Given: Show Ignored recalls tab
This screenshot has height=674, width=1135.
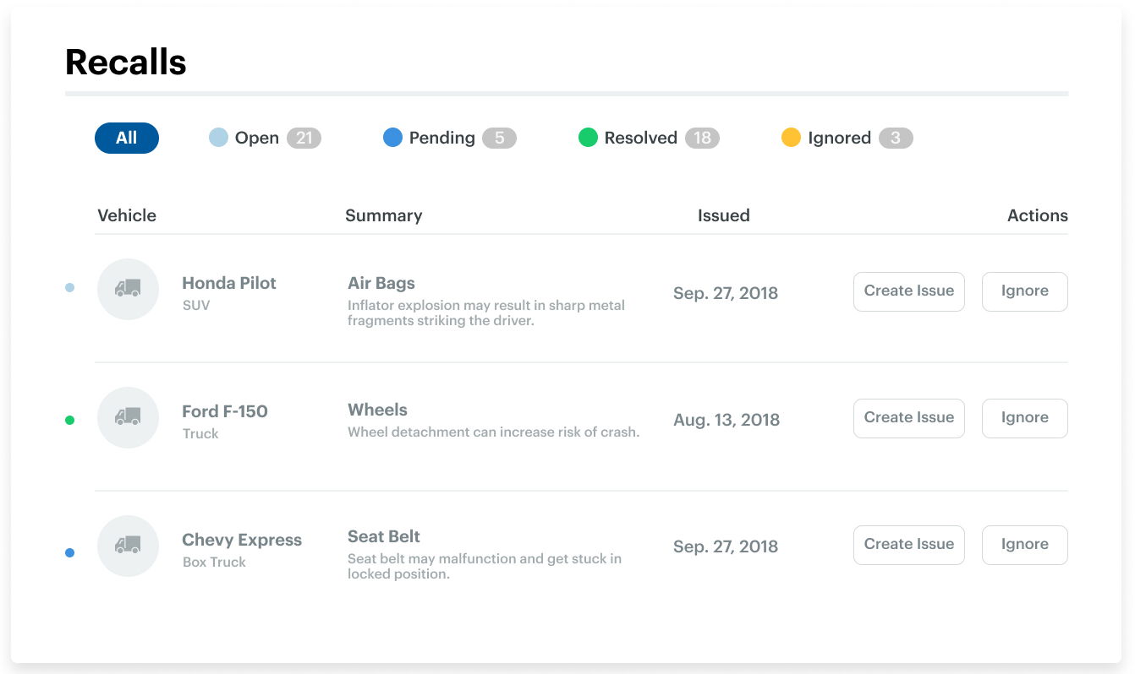Looking at the screenshot, I should 847,138.
